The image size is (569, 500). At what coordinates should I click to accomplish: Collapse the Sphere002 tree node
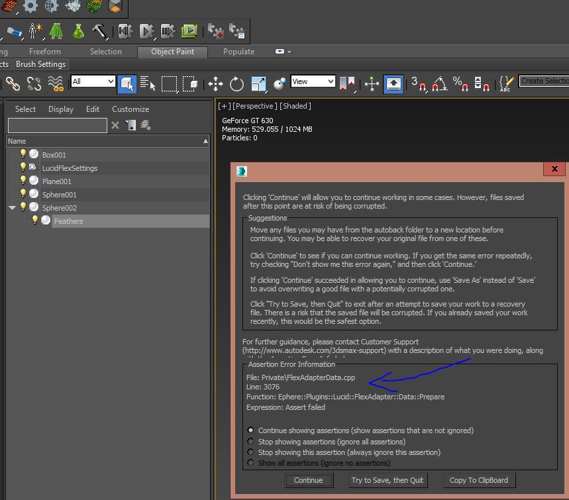[12, 208]
